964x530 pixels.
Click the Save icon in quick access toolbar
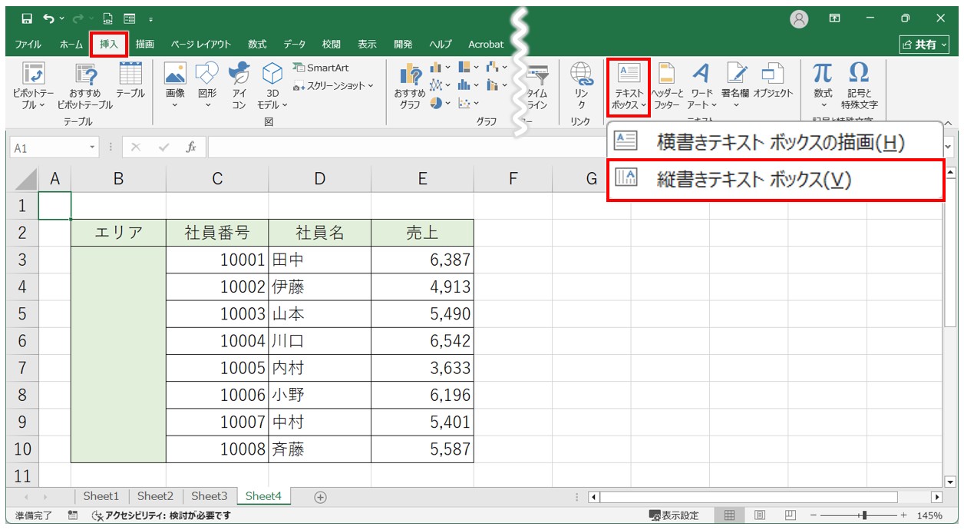(27, 18)
